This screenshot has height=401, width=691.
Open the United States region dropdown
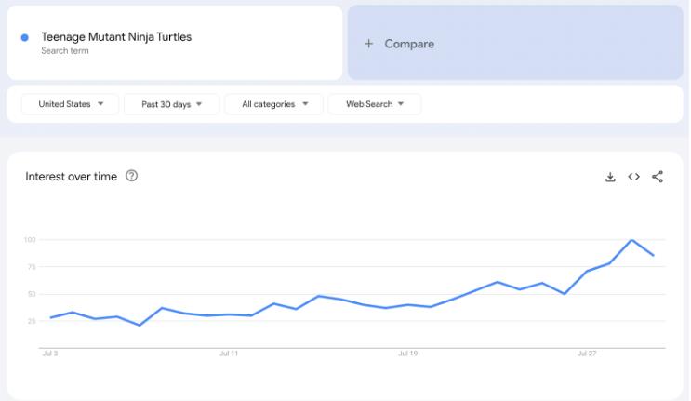[70, 104]
